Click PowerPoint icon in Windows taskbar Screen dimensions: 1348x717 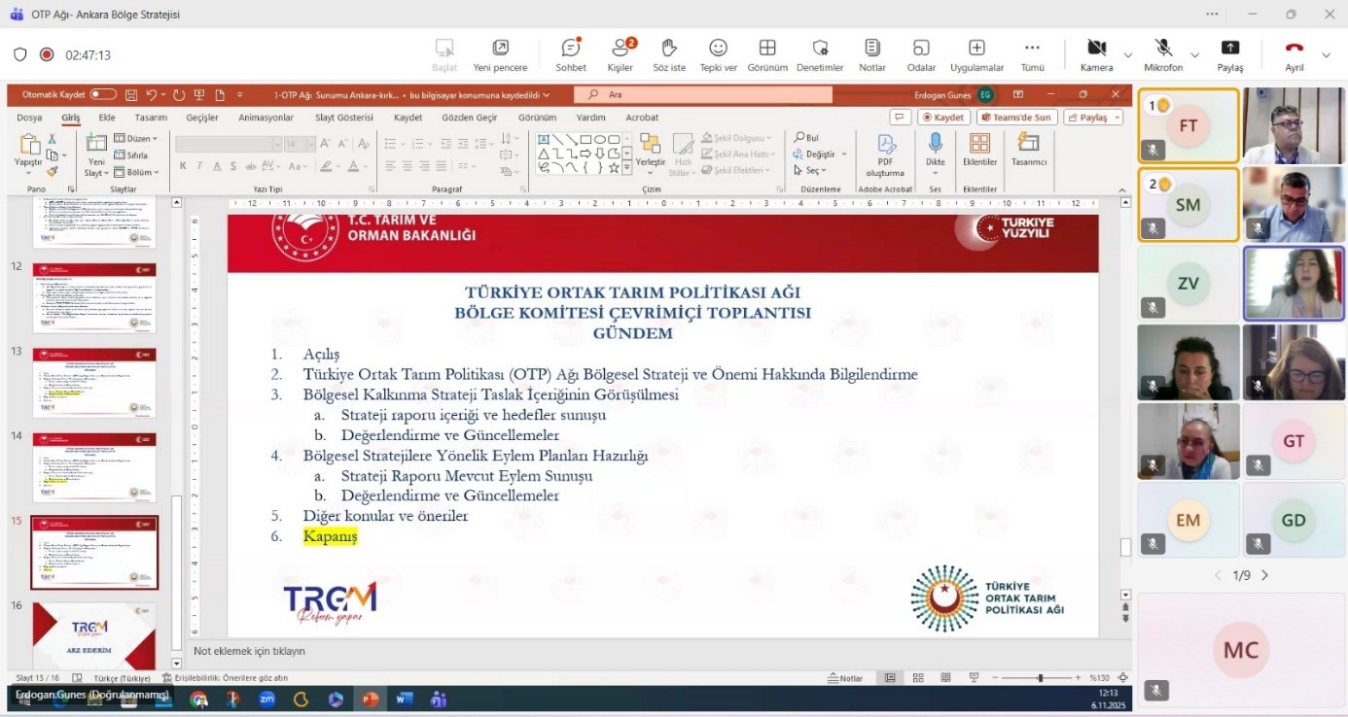[x=370, y=699]
